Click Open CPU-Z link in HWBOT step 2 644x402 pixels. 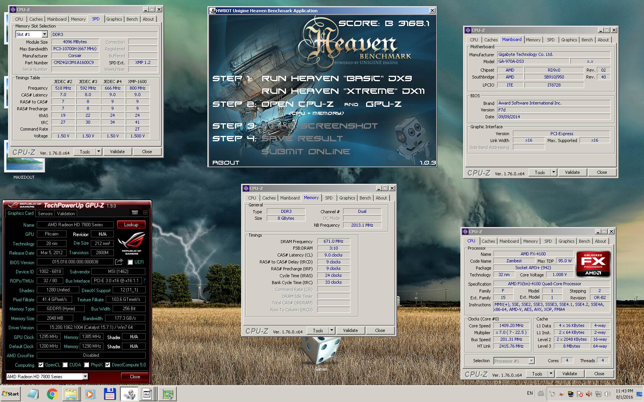coord(297,104)
